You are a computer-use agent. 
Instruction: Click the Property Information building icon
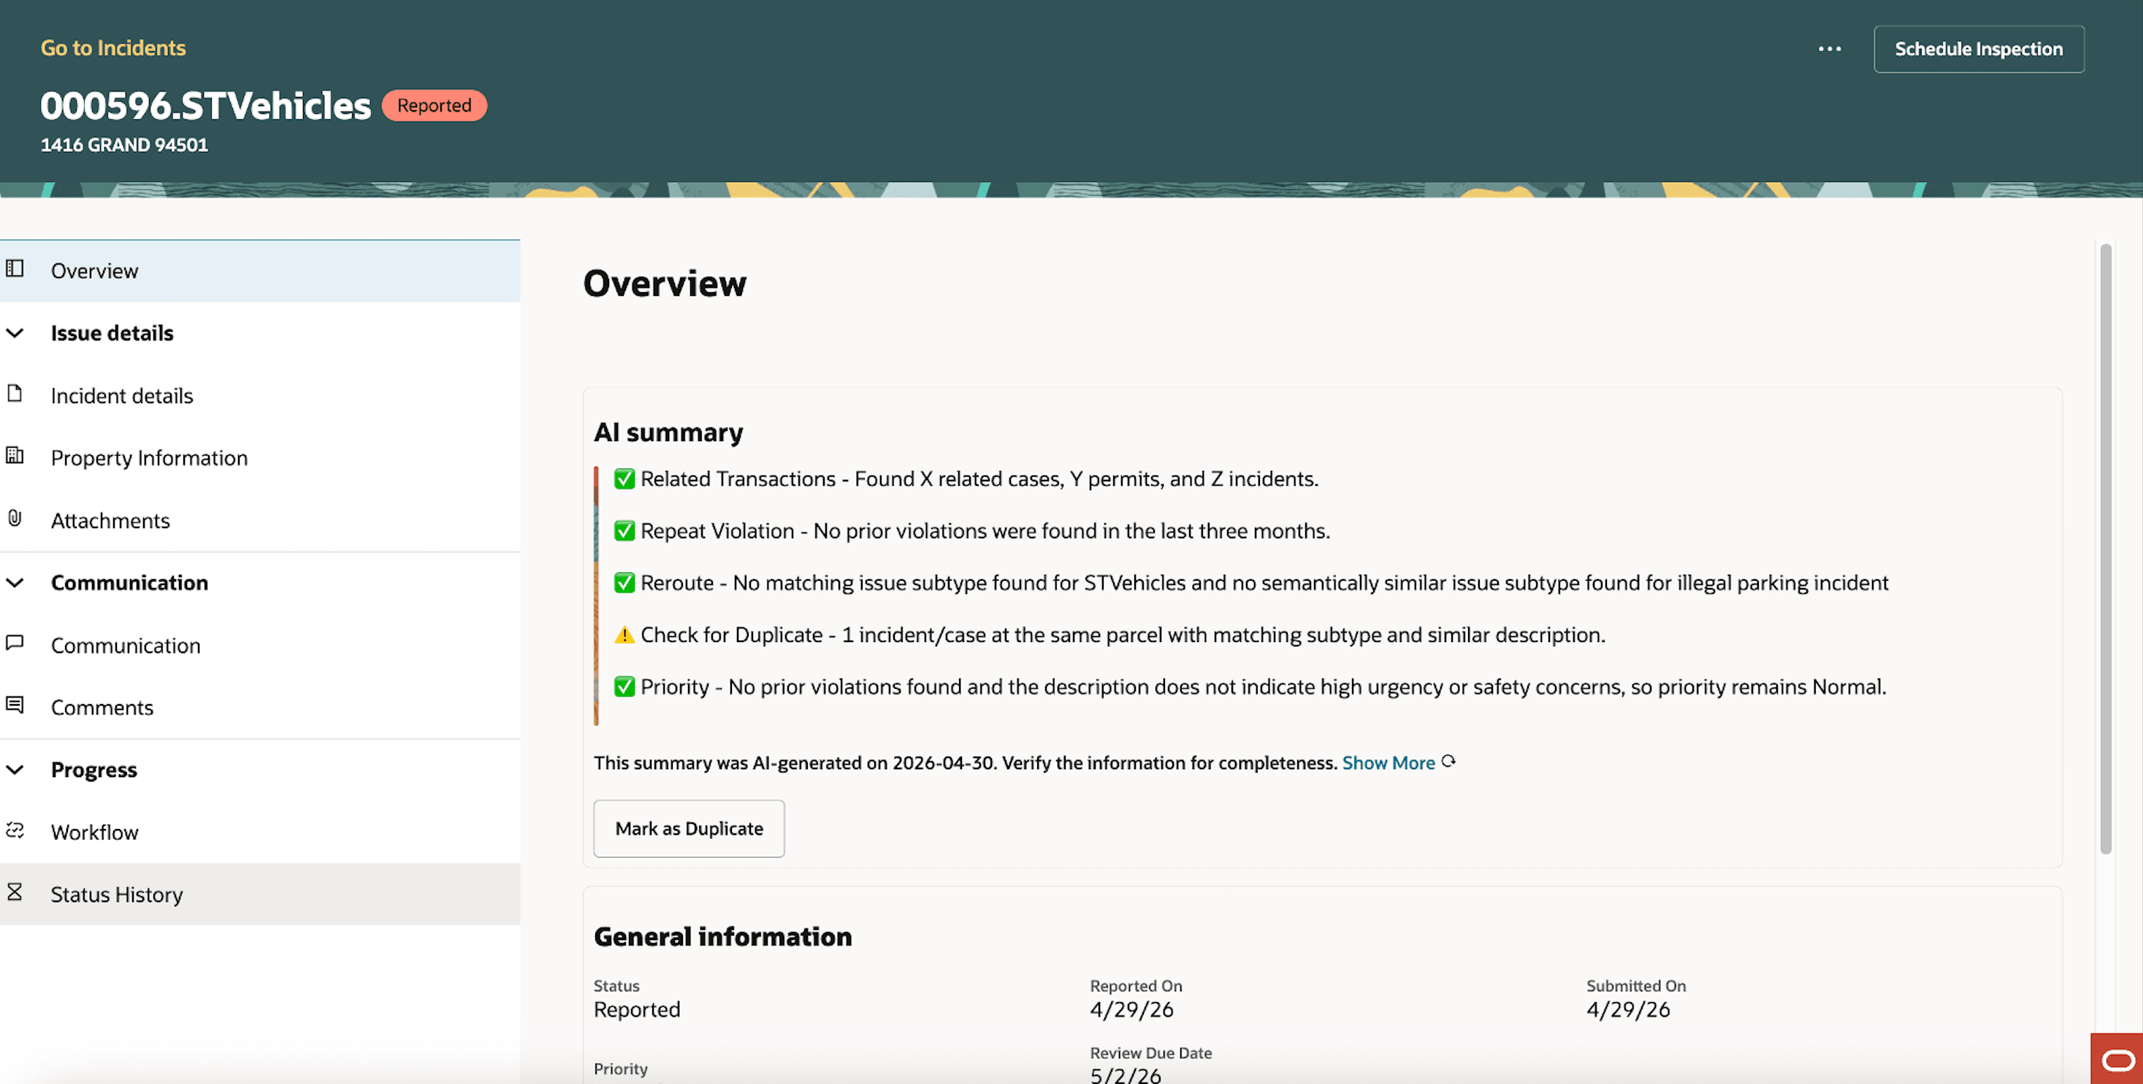[x=15, y=455]
